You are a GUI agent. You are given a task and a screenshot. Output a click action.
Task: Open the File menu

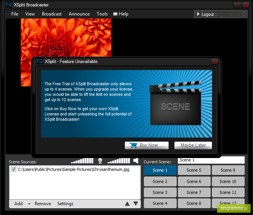tap(15, 14)
